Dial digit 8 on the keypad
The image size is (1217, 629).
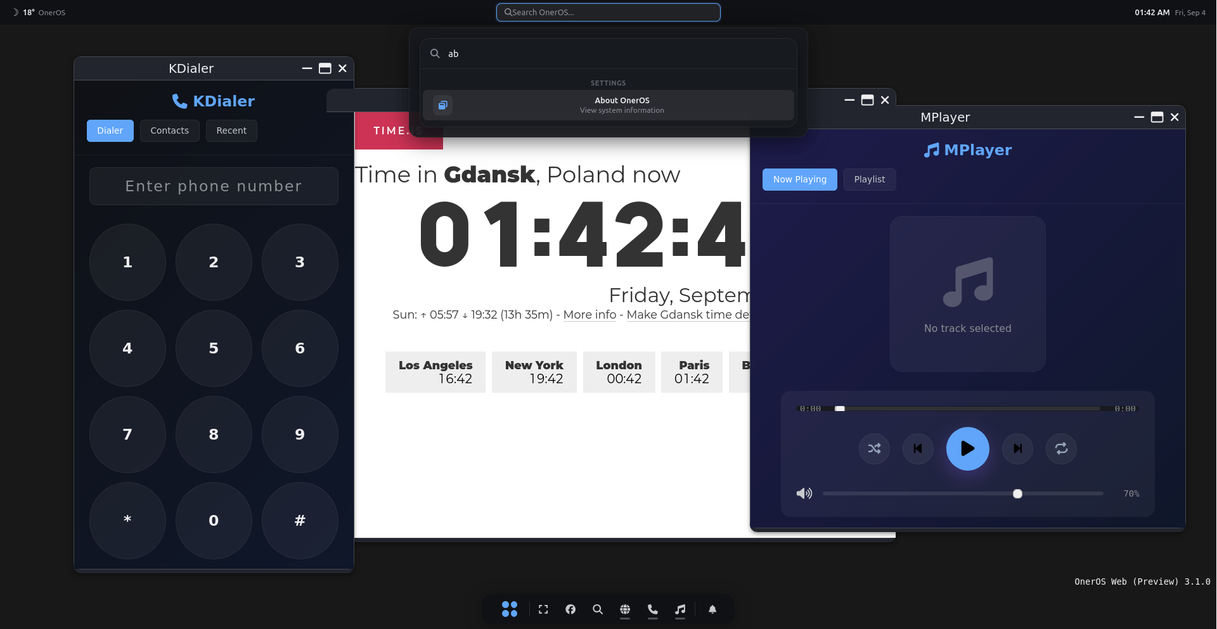pos(214,435)
